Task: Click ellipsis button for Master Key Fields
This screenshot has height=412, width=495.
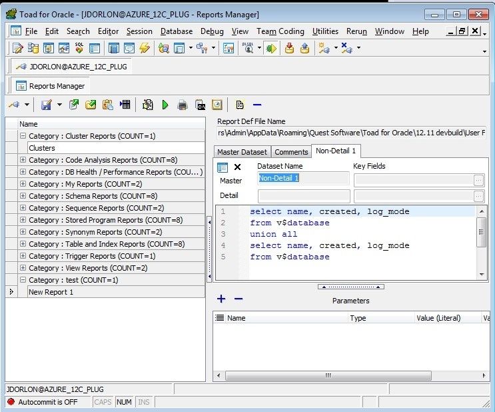Action: click(x=478, y=180)
